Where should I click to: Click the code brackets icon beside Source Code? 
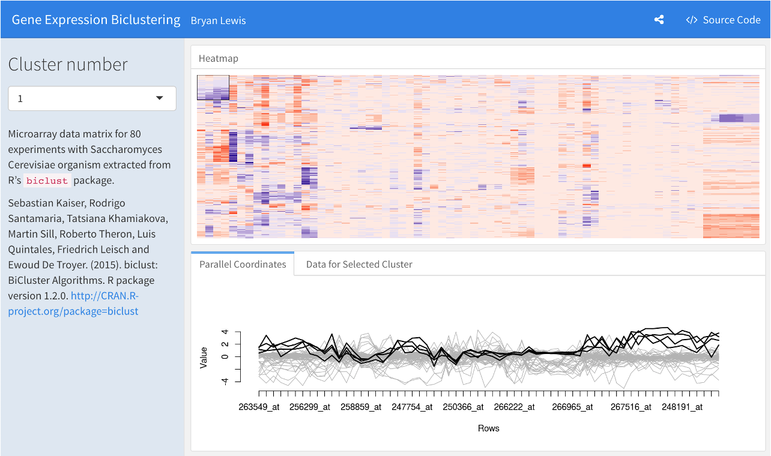pyautogui.click(x=692, y=20)
